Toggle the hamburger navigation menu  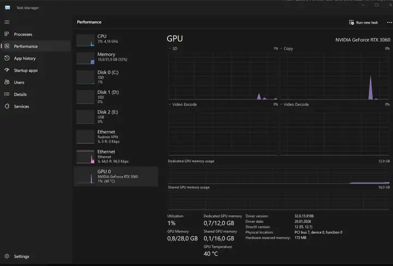pos(7,22)
